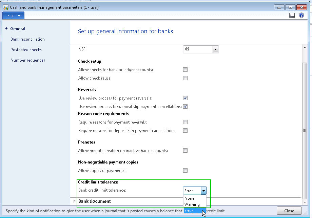Select Warning in the tolerance dropdown list
The width and height of the screenshot is (312, 218).
192,204
